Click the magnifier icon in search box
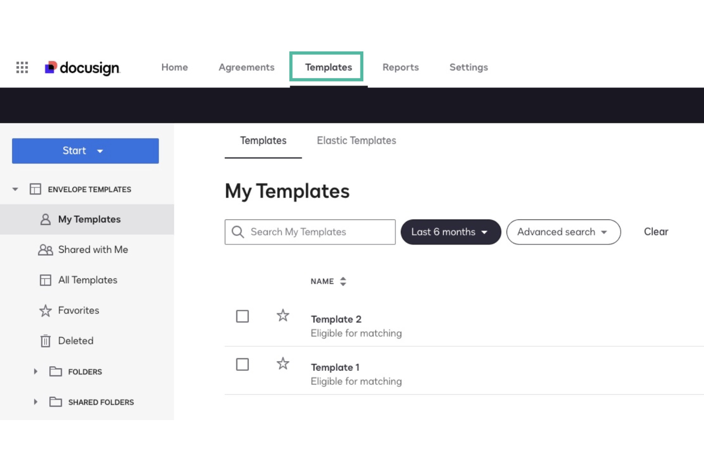704x469 pixels. coord(237,232)
